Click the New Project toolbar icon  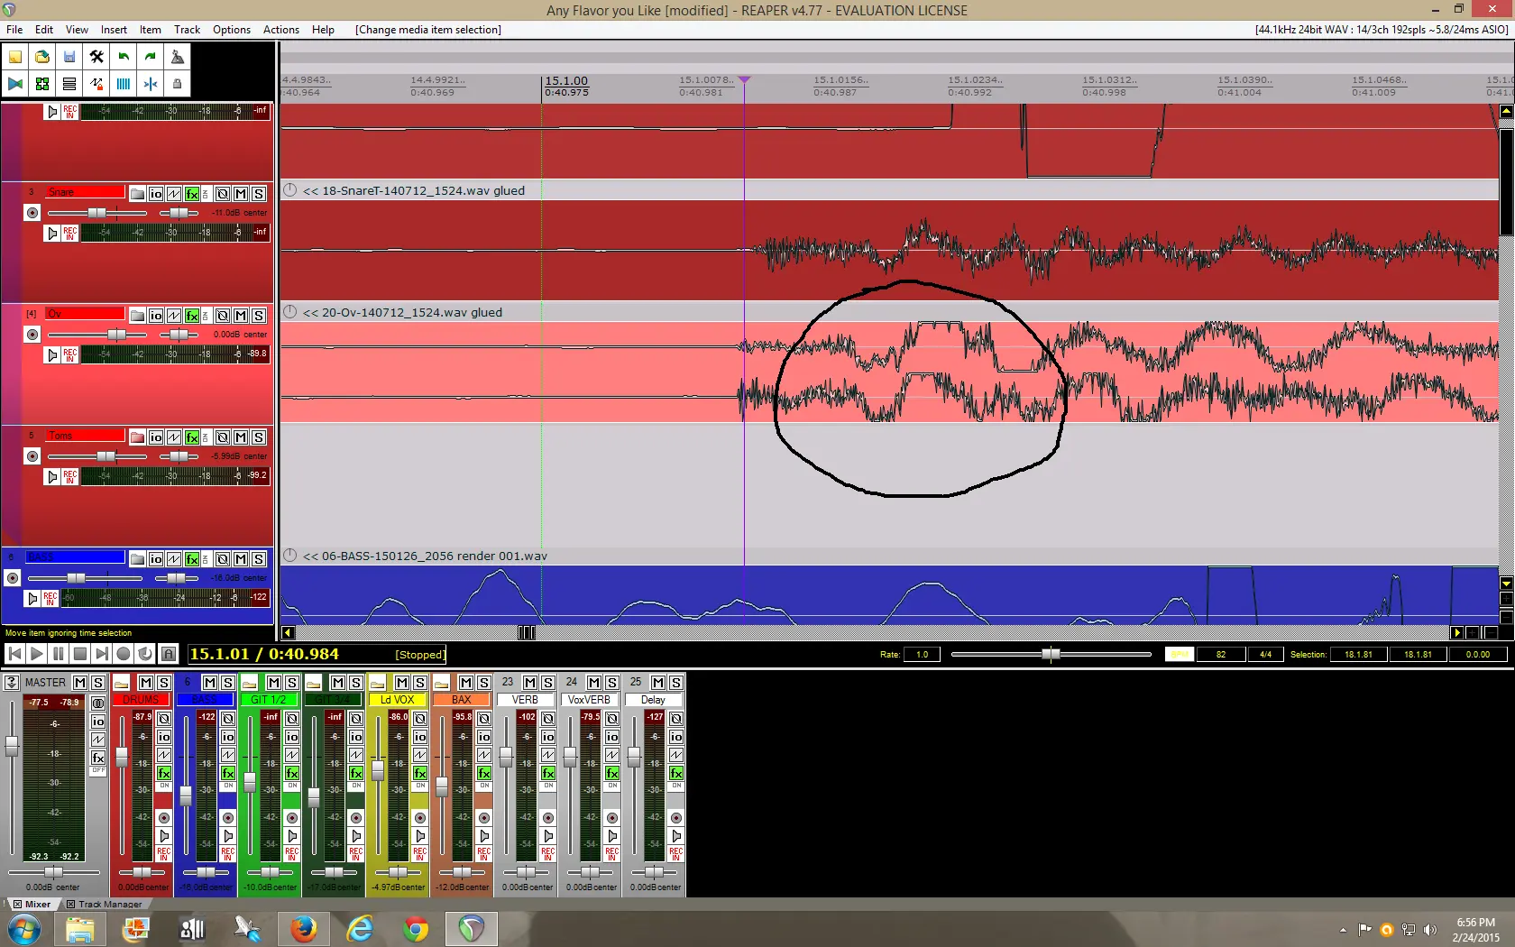click(15, 57)
